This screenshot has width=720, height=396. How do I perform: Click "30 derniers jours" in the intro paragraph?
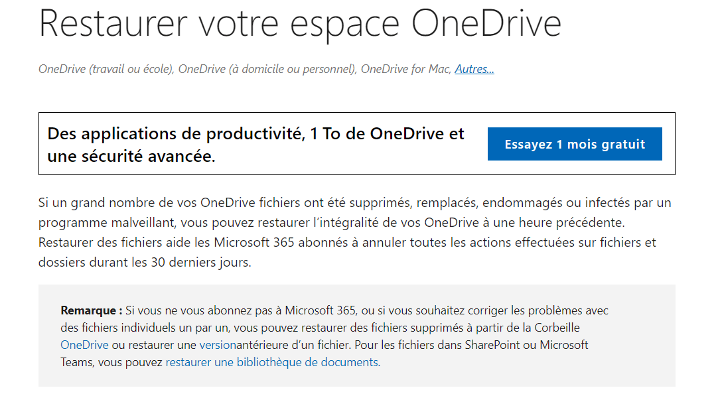pyautogui.click(x=200, y=263)
